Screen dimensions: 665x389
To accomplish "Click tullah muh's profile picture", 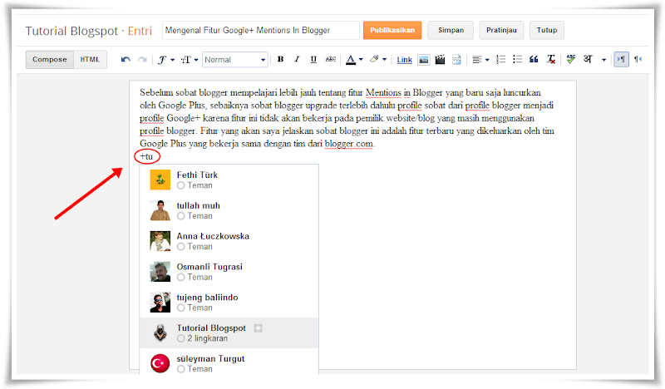I will pyautogui.click(x=160, y=210).
